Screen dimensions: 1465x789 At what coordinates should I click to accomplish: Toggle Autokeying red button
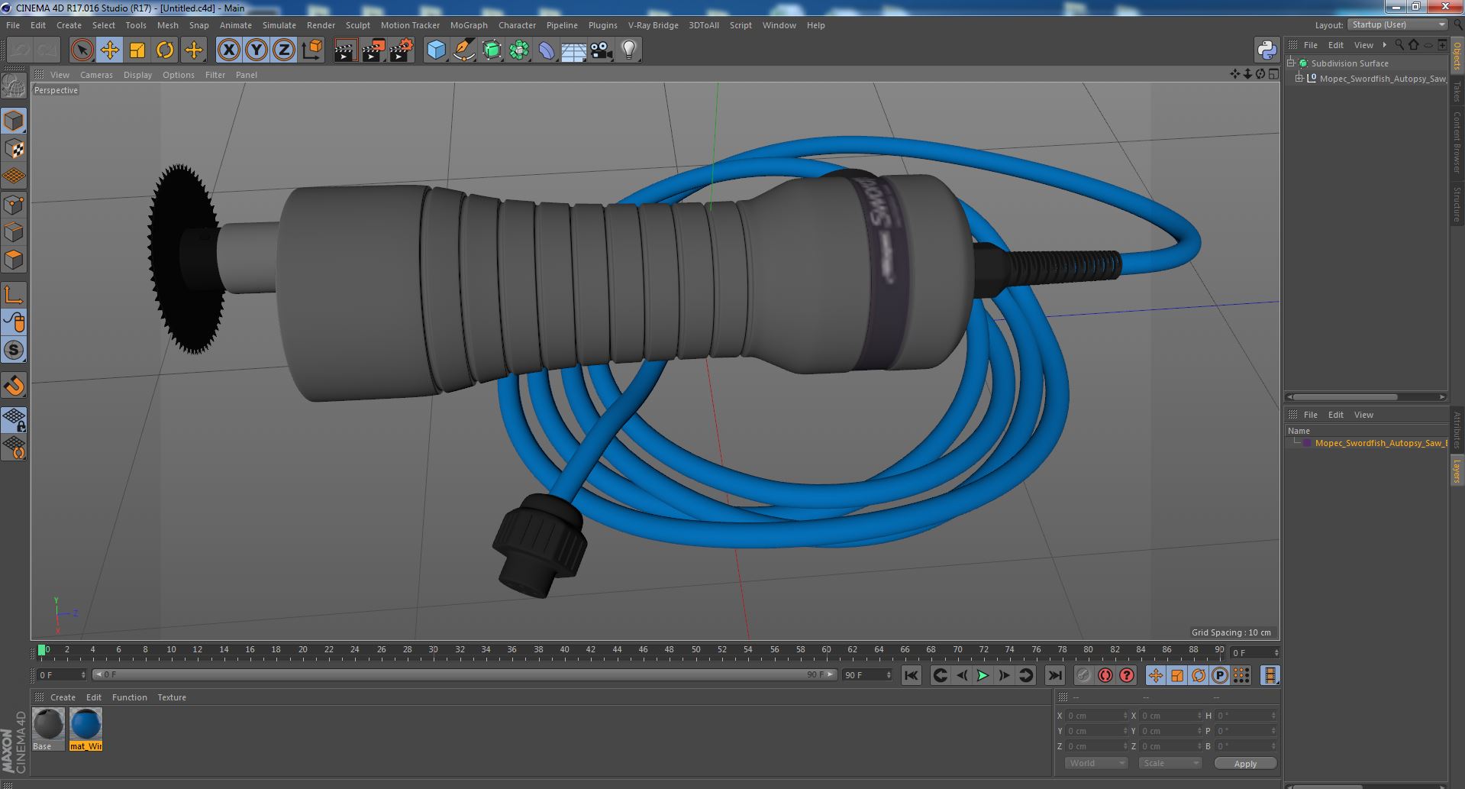1105,675
